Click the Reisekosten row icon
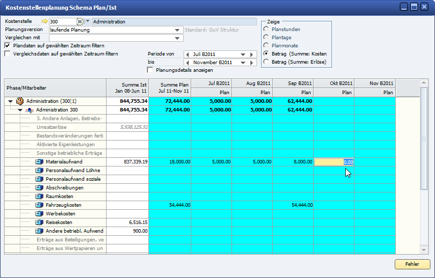Image resolution: width=435 pixels, height=278 pixels. 39,223
